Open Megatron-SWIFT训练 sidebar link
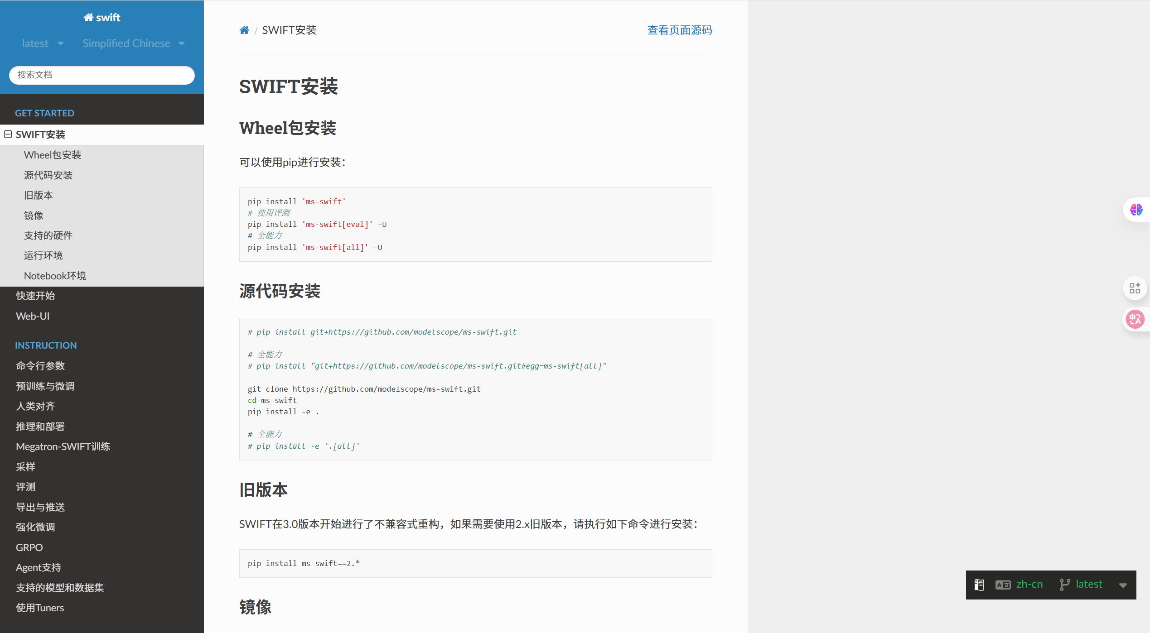 63,447
